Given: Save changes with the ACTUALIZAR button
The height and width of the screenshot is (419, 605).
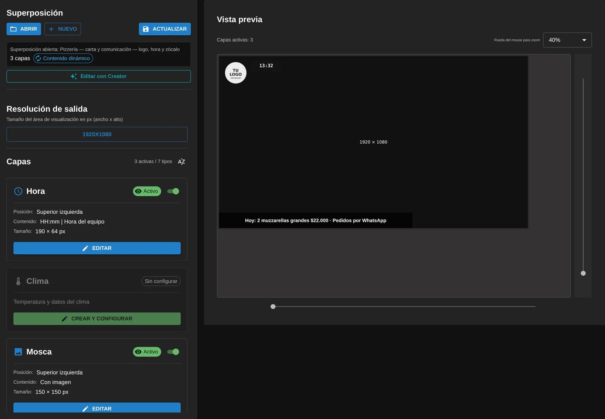Looking at the screenshot, I should click(x=165, y=29).
